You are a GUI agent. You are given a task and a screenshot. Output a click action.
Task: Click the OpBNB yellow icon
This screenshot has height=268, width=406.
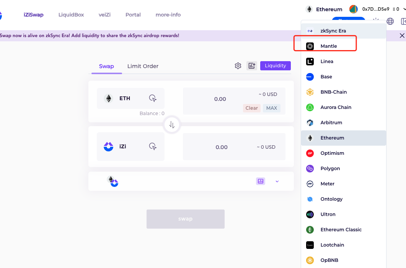(310, 260)
